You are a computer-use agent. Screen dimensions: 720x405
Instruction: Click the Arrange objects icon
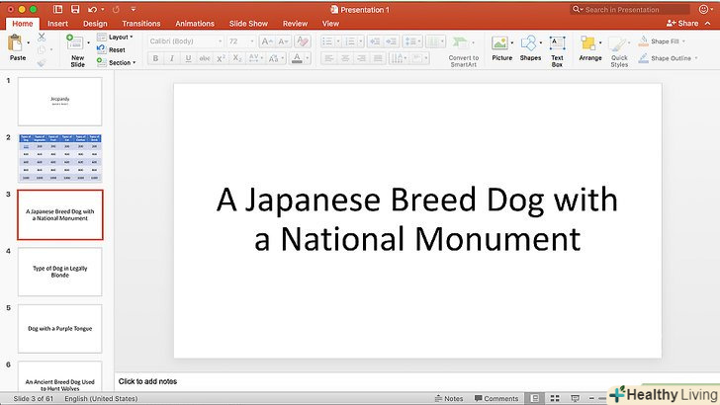pos(589,45)
